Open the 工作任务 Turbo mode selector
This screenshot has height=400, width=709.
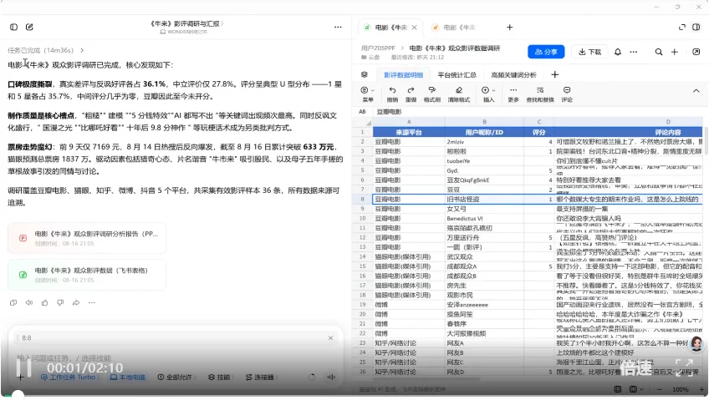[x=69, y=377]
